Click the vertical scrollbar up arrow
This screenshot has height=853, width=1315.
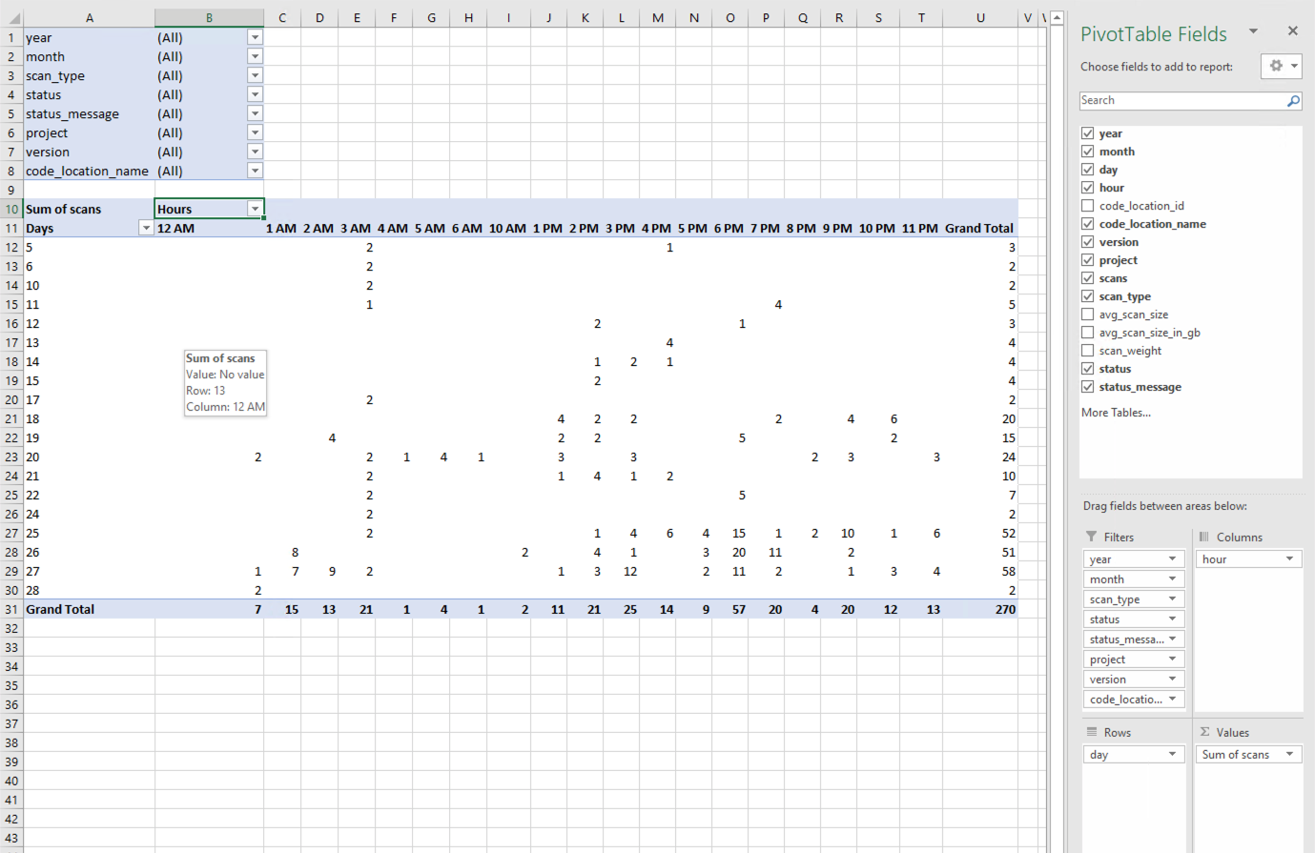point(1057,18)
